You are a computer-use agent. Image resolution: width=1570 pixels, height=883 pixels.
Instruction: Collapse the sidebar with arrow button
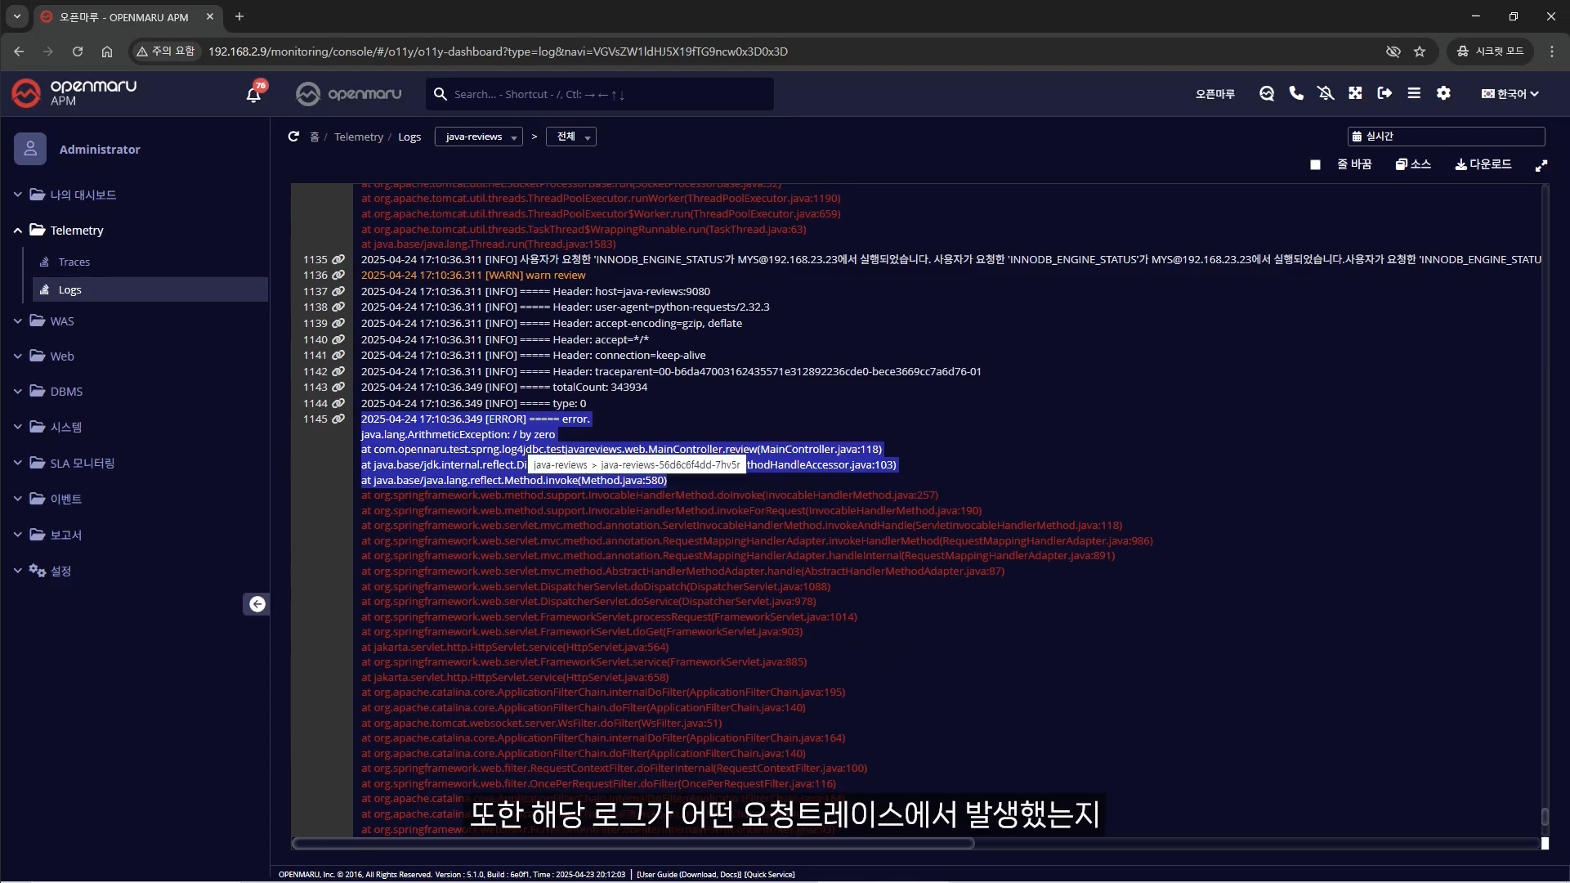point(257,604)
